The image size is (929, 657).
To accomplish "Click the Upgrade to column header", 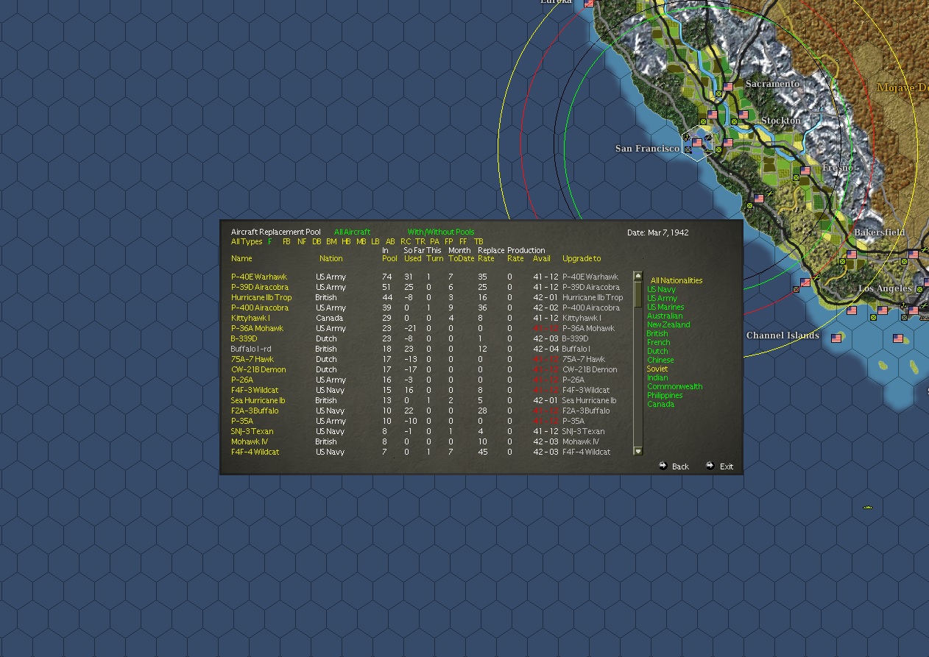I will pos(582,258).
